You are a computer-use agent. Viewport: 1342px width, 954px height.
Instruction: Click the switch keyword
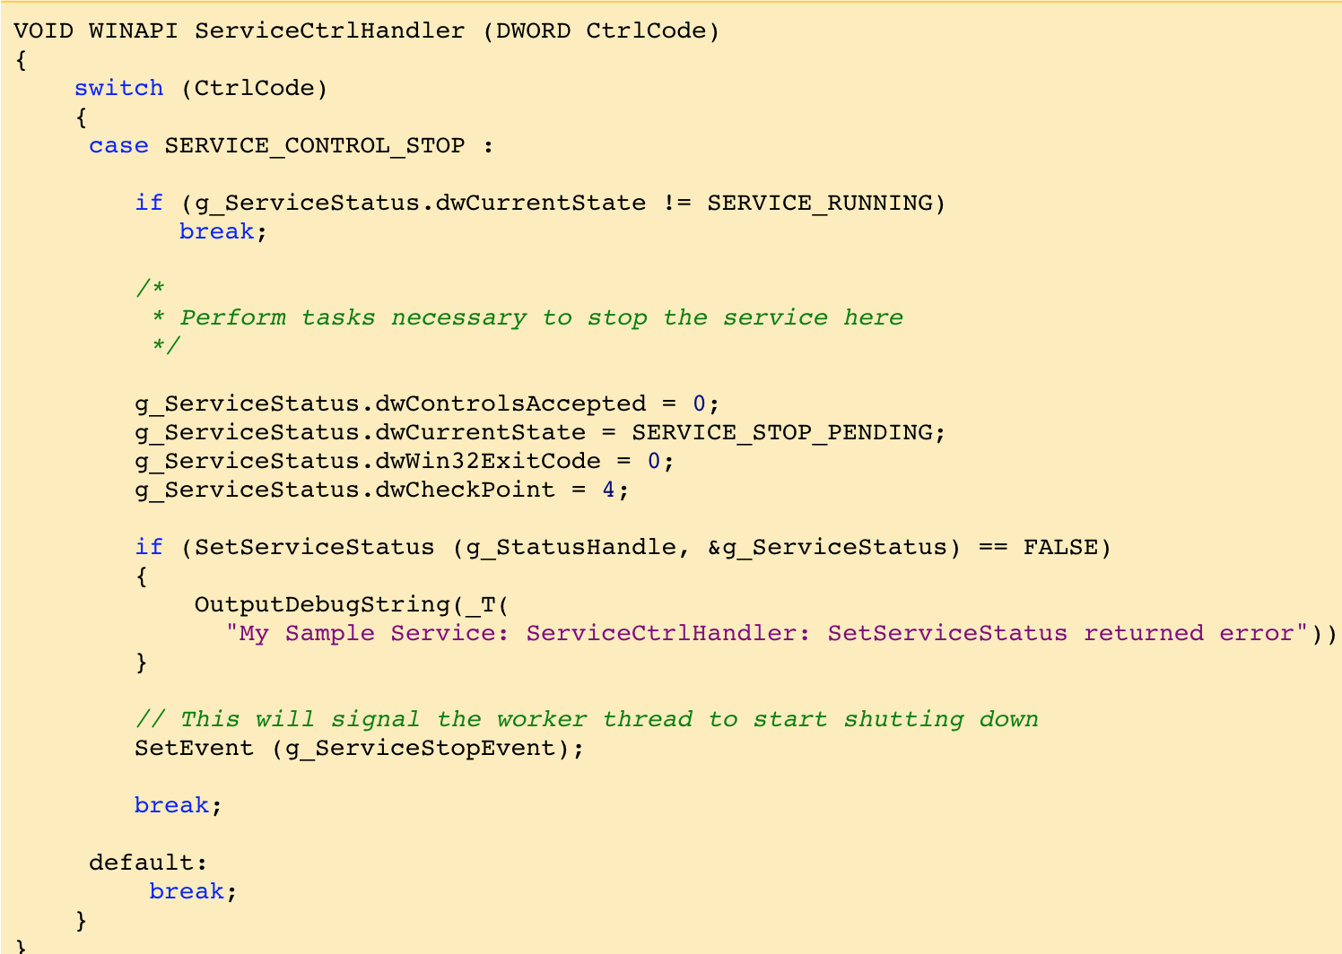tap(119, 88)
